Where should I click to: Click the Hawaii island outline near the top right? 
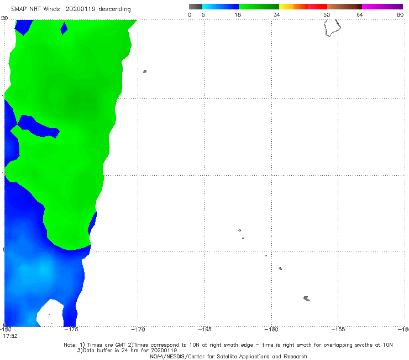332,28
